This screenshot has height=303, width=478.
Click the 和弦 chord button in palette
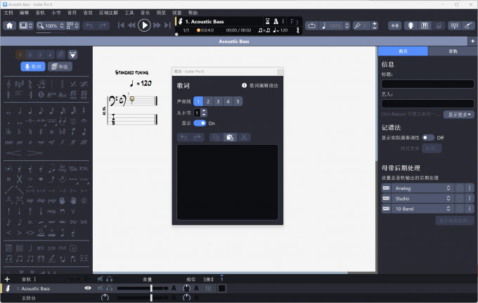coord(58,67)
